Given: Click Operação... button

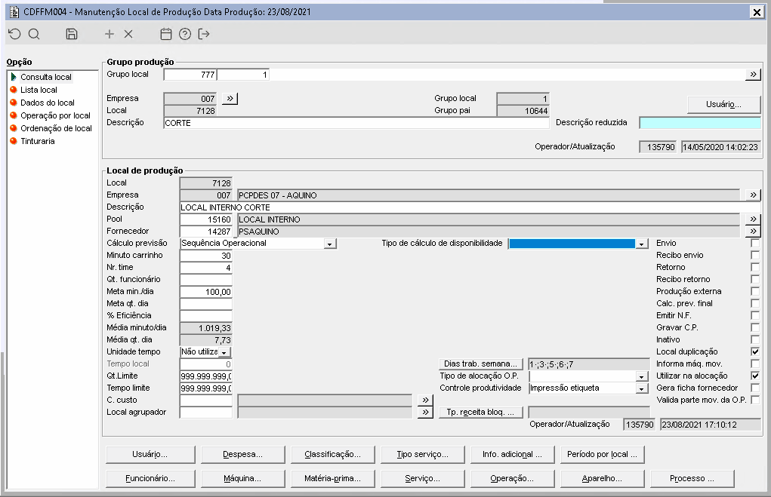Looking at the screenshot, I should click(x=512, y=478).
